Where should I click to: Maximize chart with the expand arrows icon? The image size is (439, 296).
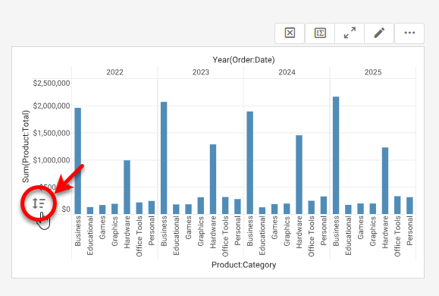(x=350, y=33)
